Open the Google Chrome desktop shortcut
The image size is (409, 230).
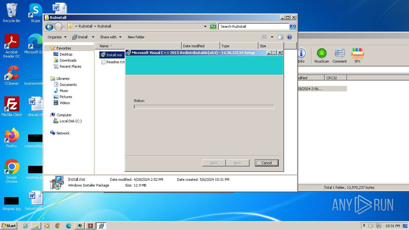pos(12,171)
